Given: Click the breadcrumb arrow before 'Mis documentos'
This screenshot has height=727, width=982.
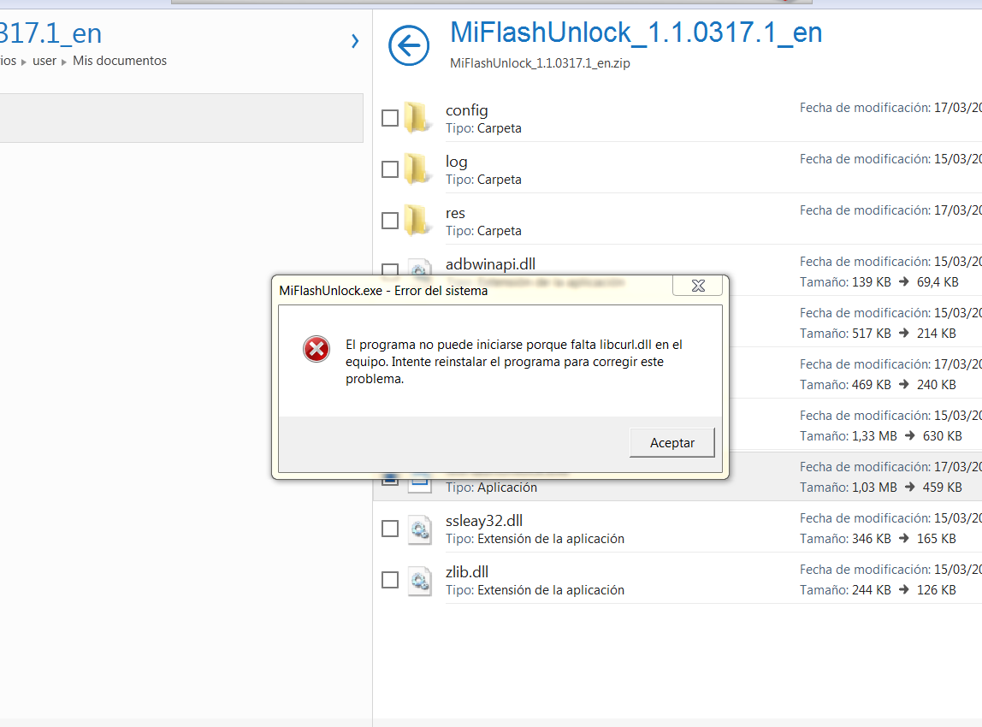Looking at the screenshot, I should click(64, 62).
